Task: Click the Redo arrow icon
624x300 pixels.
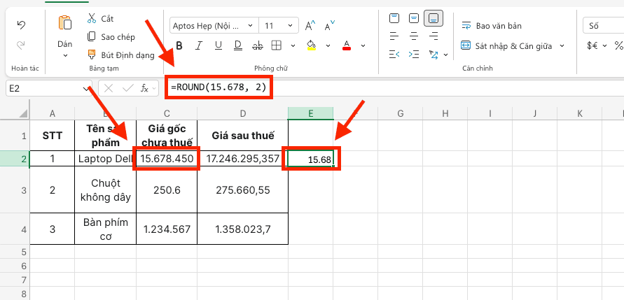Action: pyautogui.click(x=21, y=45)
